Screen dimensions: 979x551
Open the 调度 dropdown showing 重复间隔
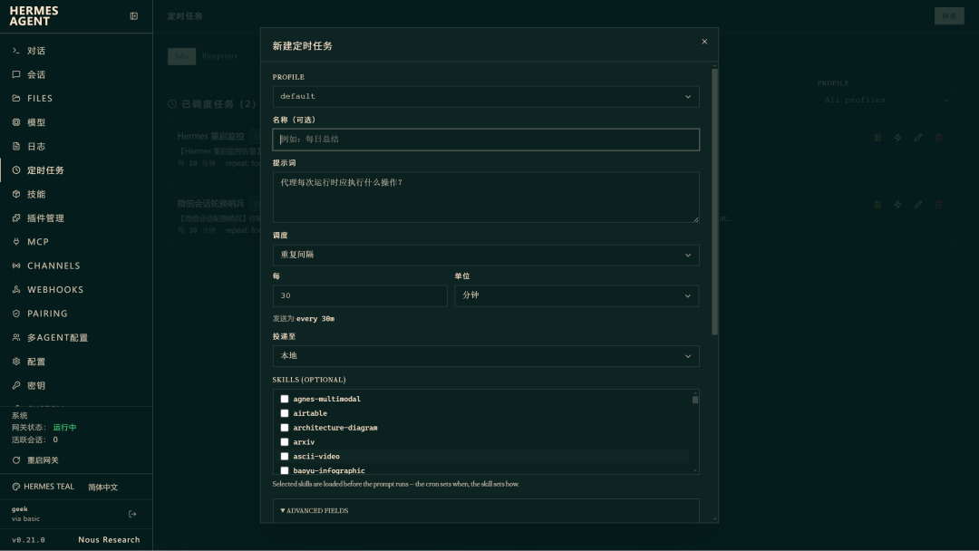(x=486, y=256)
